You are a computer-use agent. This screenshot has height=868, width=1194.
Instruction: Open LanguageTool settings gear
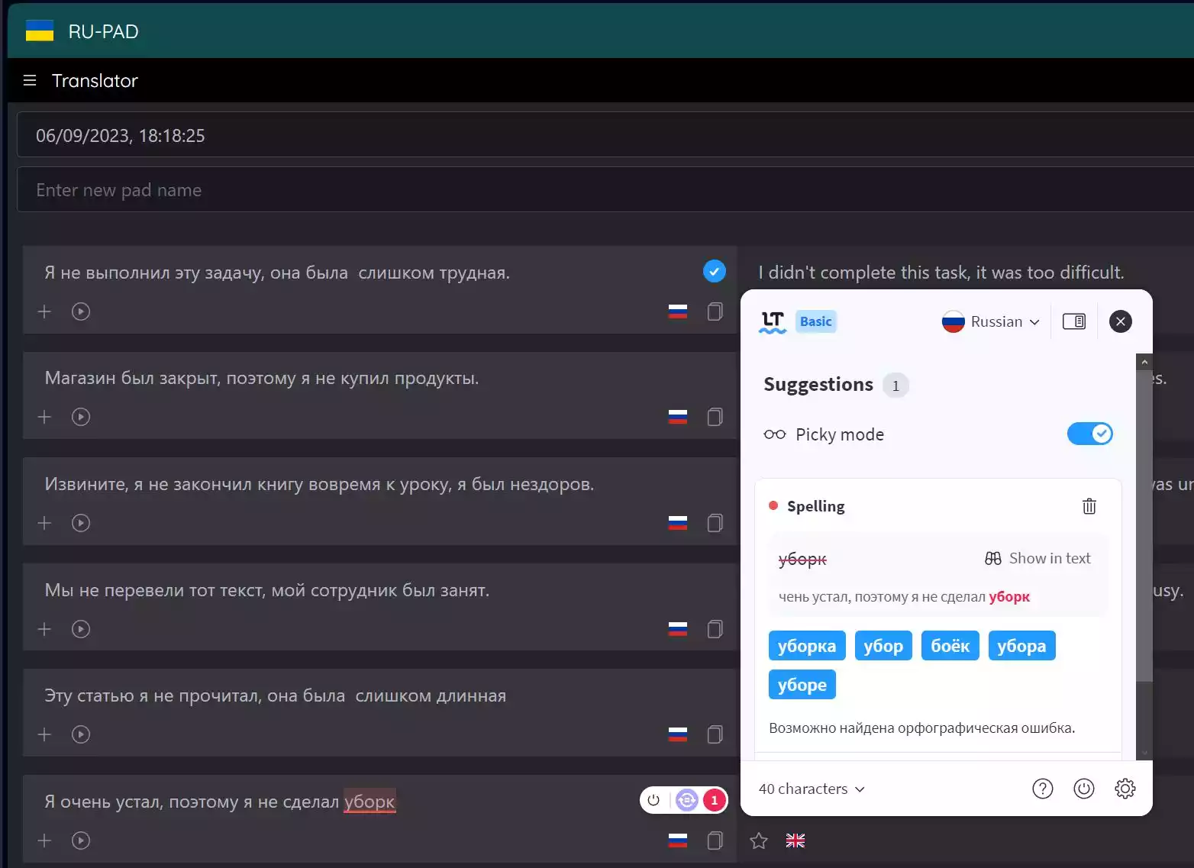1125,789
